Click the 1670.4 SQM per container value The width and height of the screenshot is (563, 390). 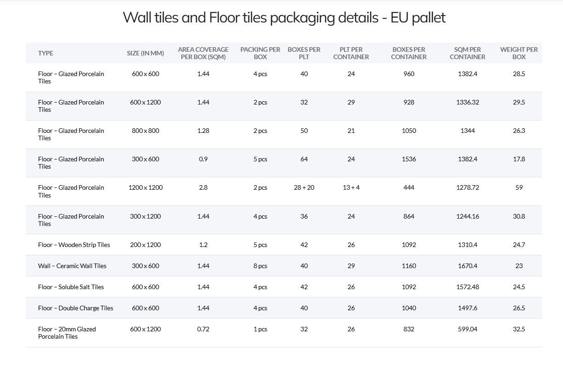pyautogui.click(x=468, y=266)
